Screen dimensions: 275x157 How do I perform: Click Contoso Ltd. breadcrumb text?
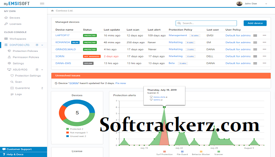[x=64, y=11]
